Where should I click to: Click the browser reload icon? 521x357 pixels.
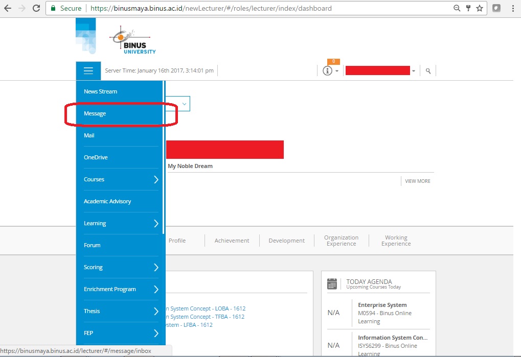36,8
